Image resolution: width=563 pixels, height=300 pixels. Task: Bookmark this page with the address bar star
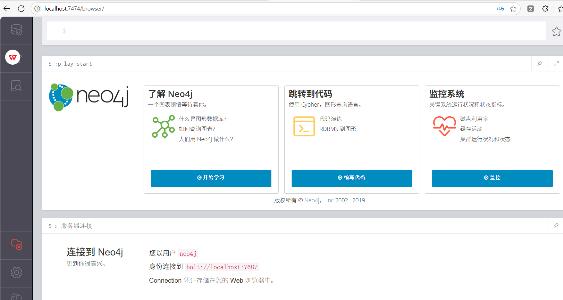pos(513,9)
